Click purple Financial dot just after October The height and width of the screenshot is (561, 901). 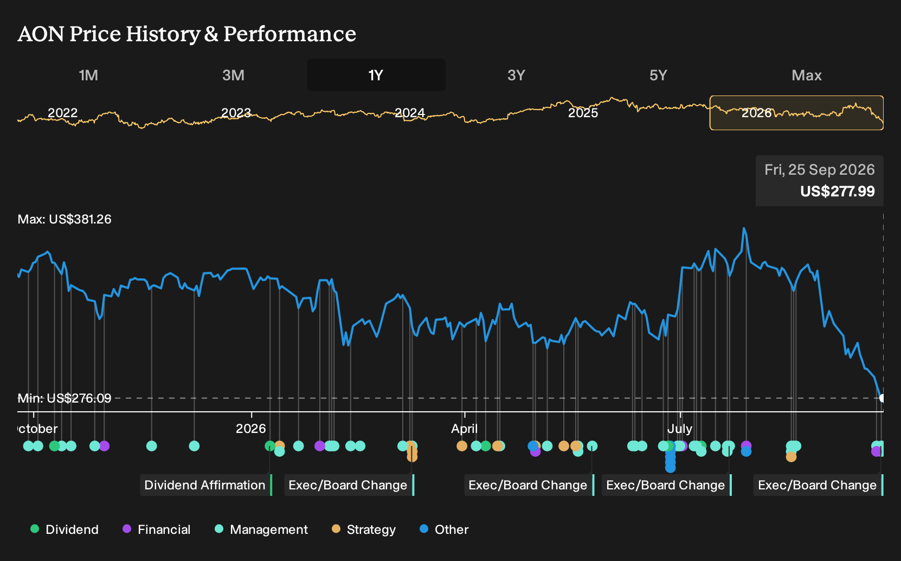pos(104,446)
